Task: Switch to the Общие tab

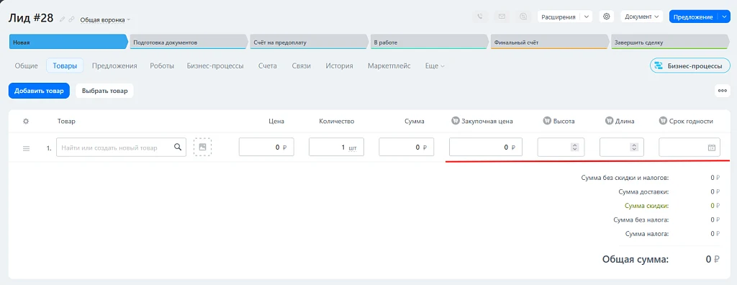Action: (x=27, y=65)
